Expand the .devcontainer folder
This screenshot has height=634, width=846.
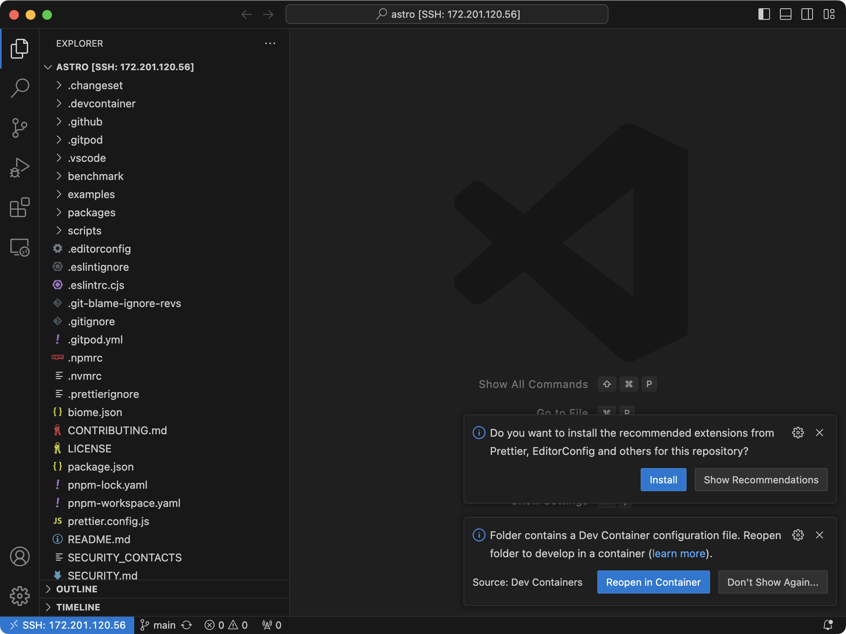[x=164, y=104]
